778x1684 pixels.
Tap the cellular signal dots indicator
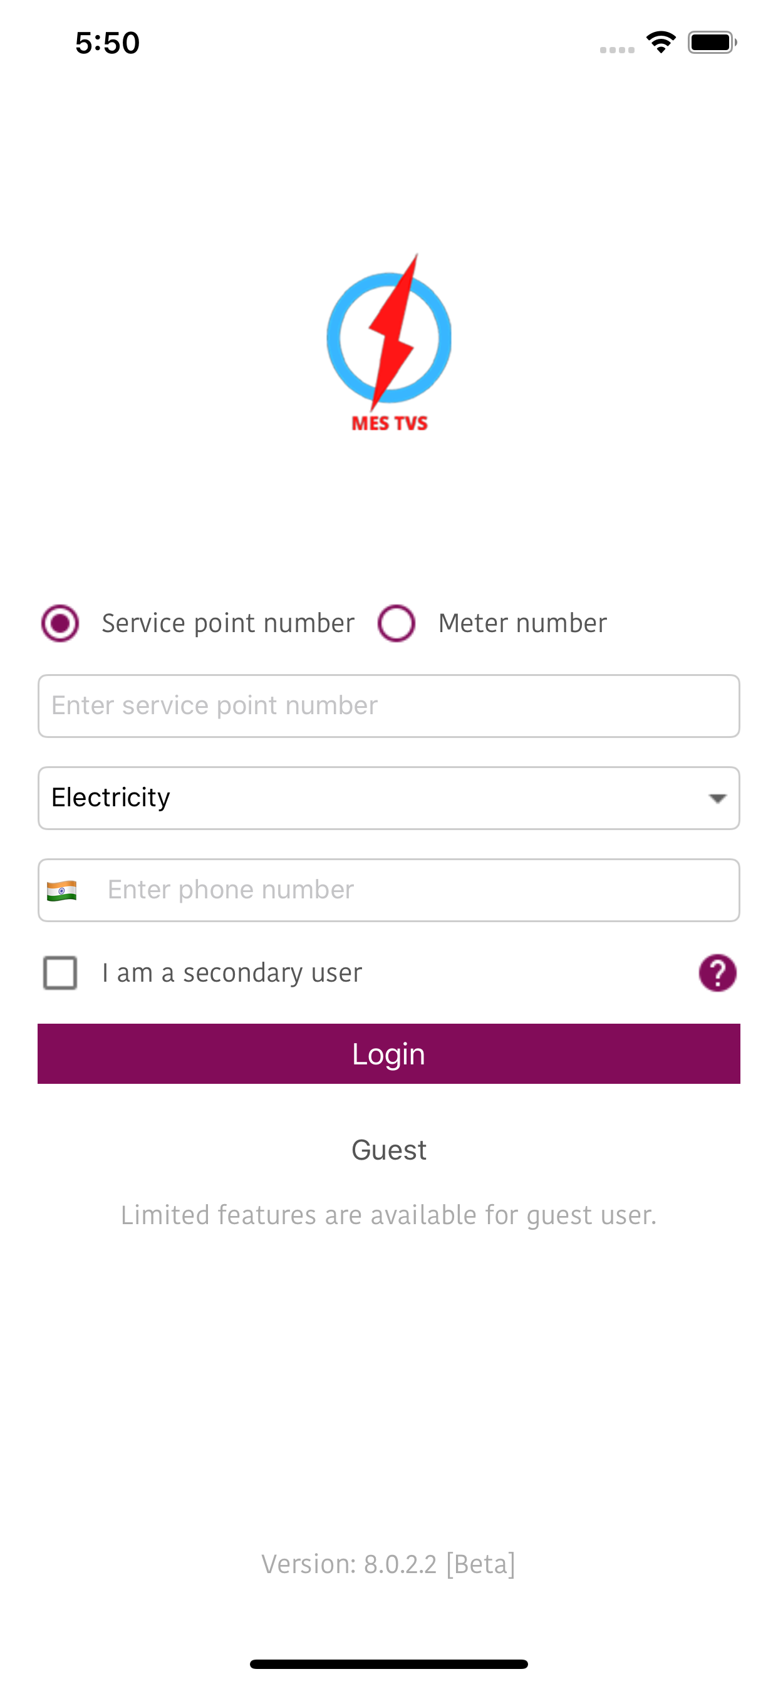point(617,49)
